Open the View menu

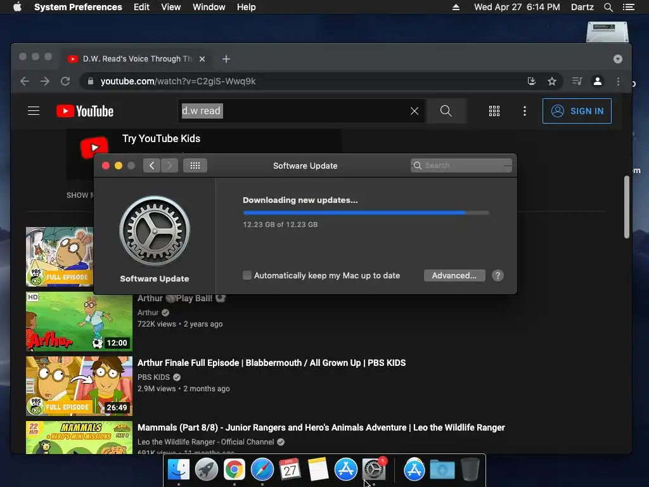tap(170, 7)
